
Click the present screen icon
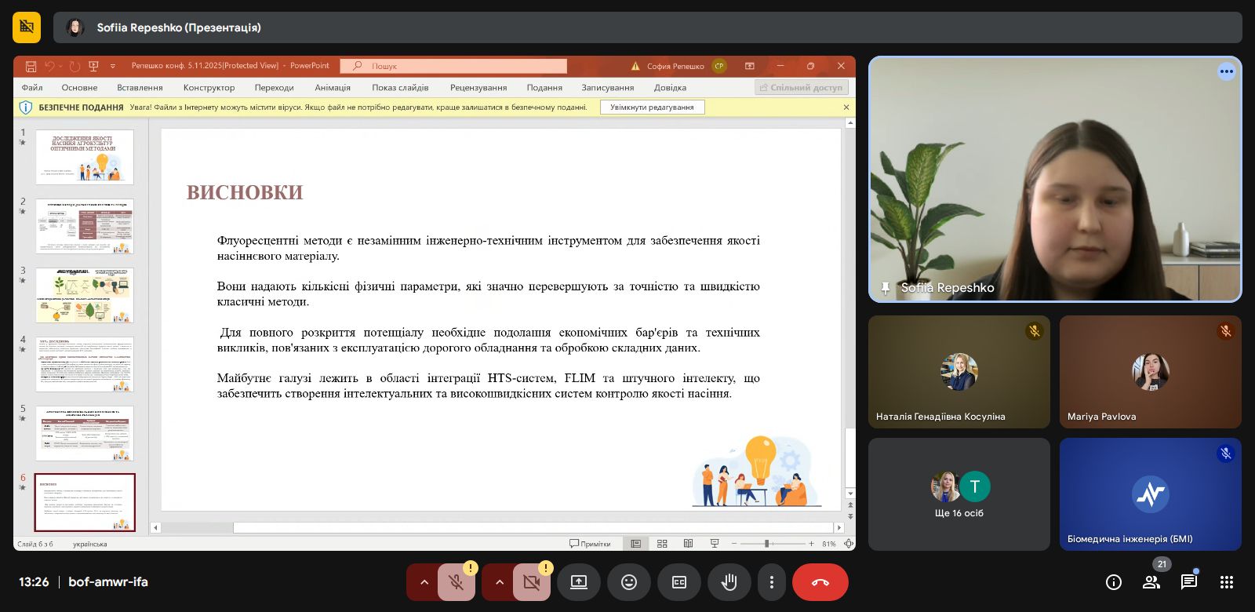[x=579, y=582]
